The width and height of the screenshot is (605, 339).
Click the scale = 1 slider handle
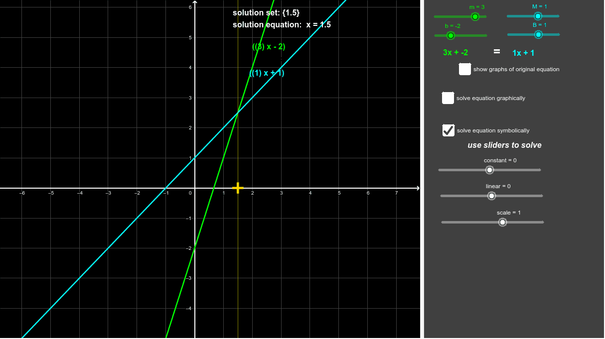point(502,222)
